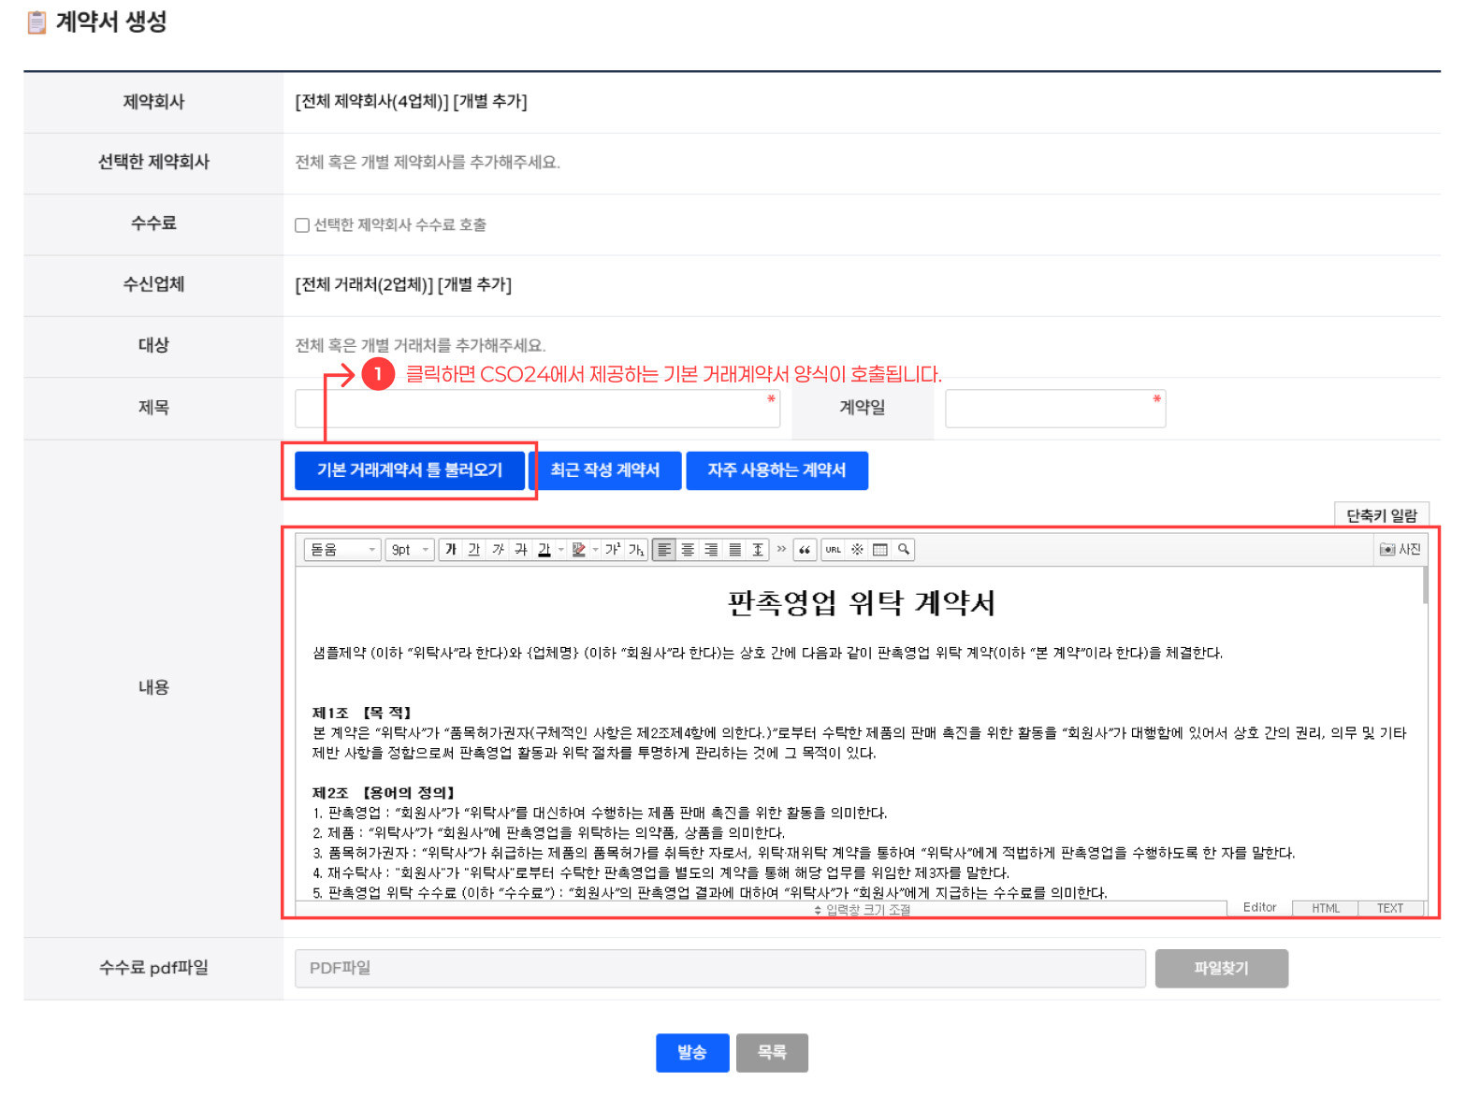Apply superscript formatting

613,550
